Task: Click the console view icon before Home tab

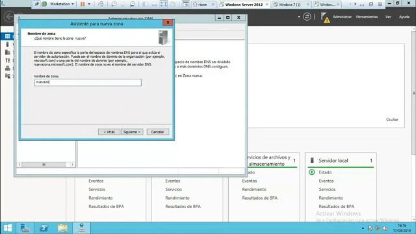Action: coord(186,5)
